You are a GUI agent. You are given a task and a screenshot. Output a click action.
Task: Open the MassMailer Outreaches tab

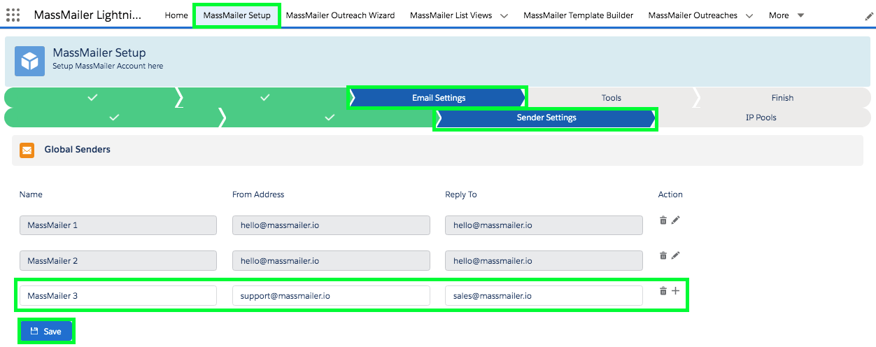tap(693, 15)
